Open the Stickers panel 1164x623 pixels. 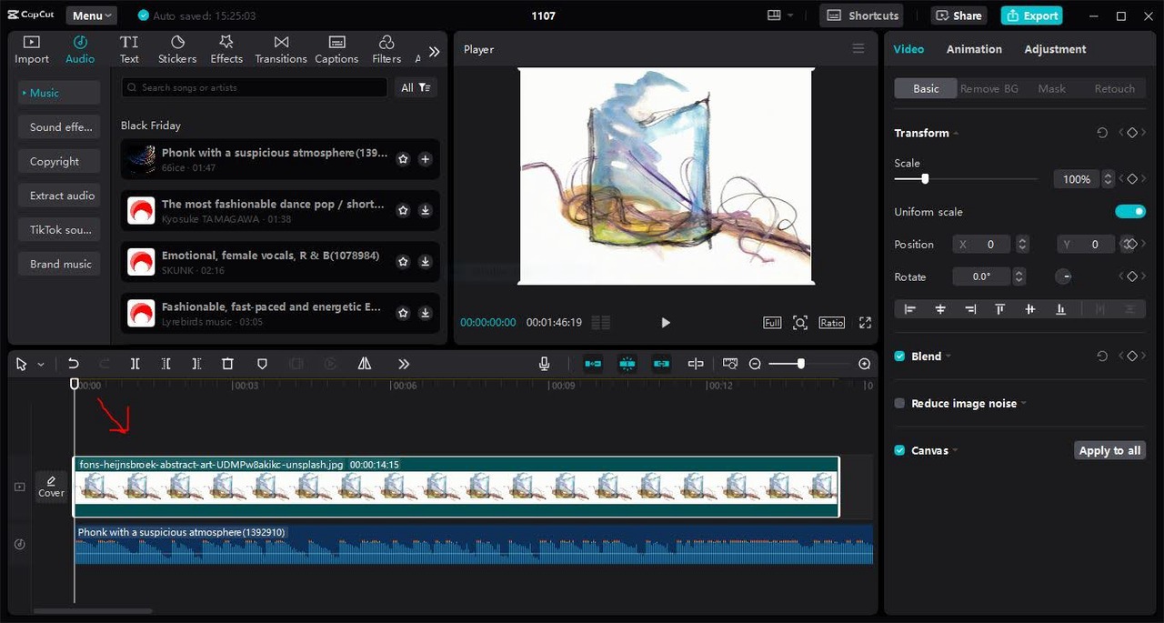click(x=176, y=48)
